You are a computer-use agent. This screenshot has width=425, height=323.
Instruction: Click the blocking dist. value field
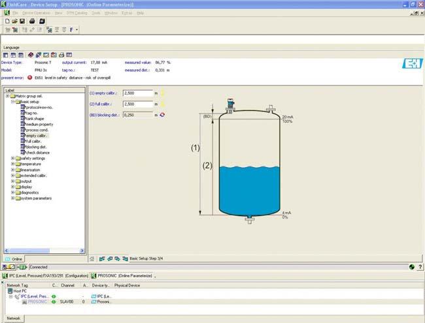point(138,115)
